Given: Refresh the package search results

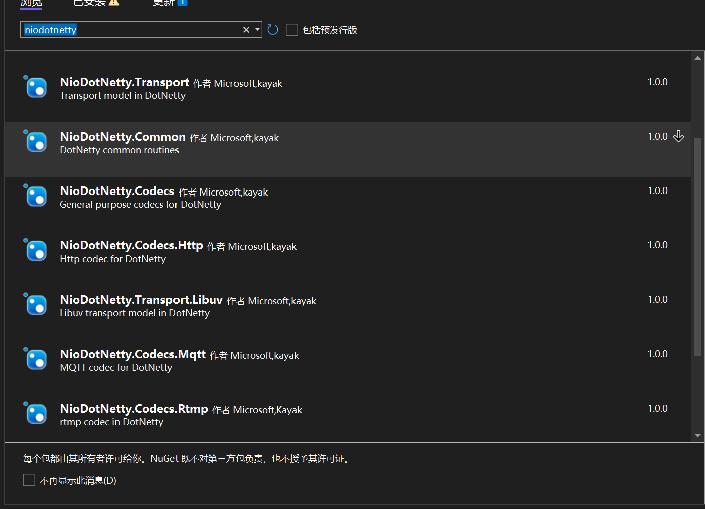Looking at the screenshot, I should [x=273, y=30].
